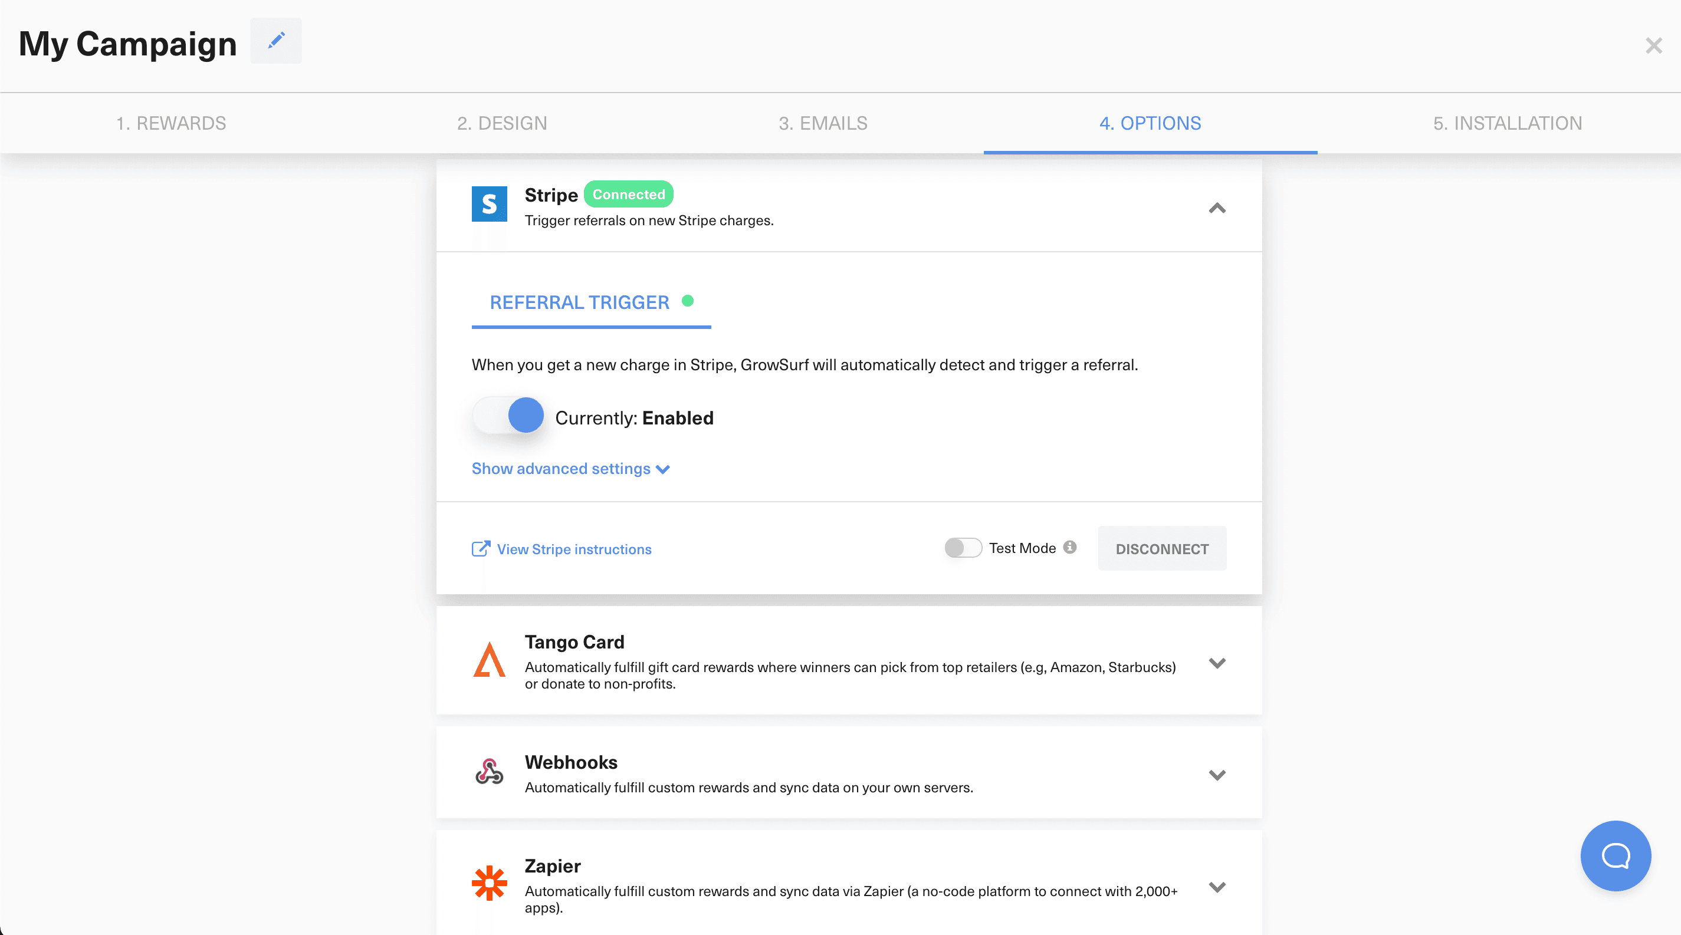
Task: Expand the Webhooks section
Action: click(1217, 775)
